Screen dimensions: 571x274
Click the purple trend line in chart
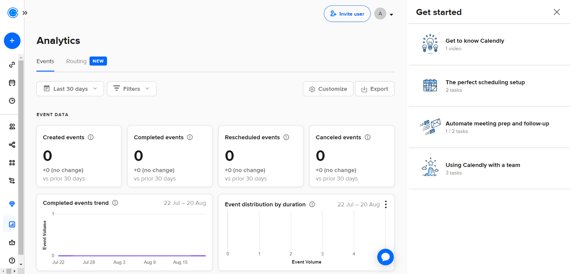pos(132,255)
